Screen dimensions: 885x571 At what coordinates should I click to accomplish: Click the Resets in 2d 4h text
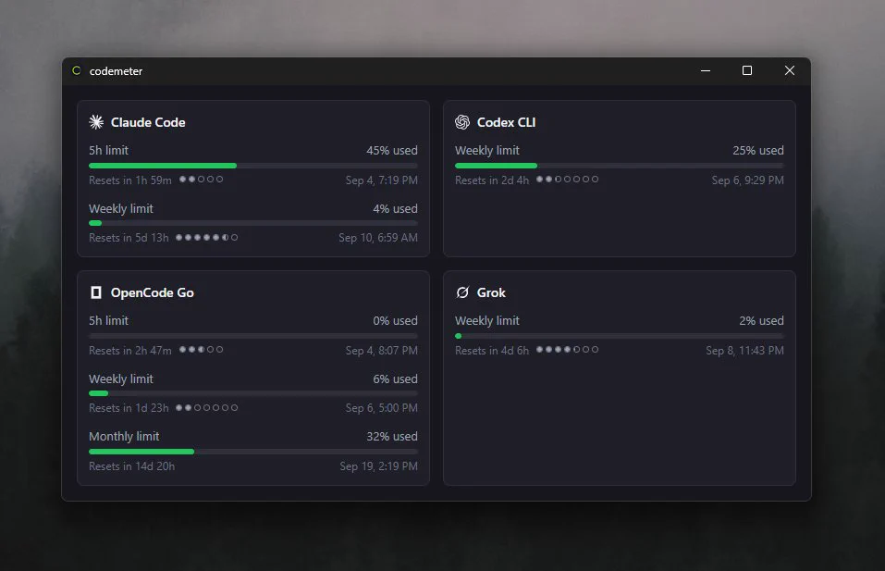(492, 180)
